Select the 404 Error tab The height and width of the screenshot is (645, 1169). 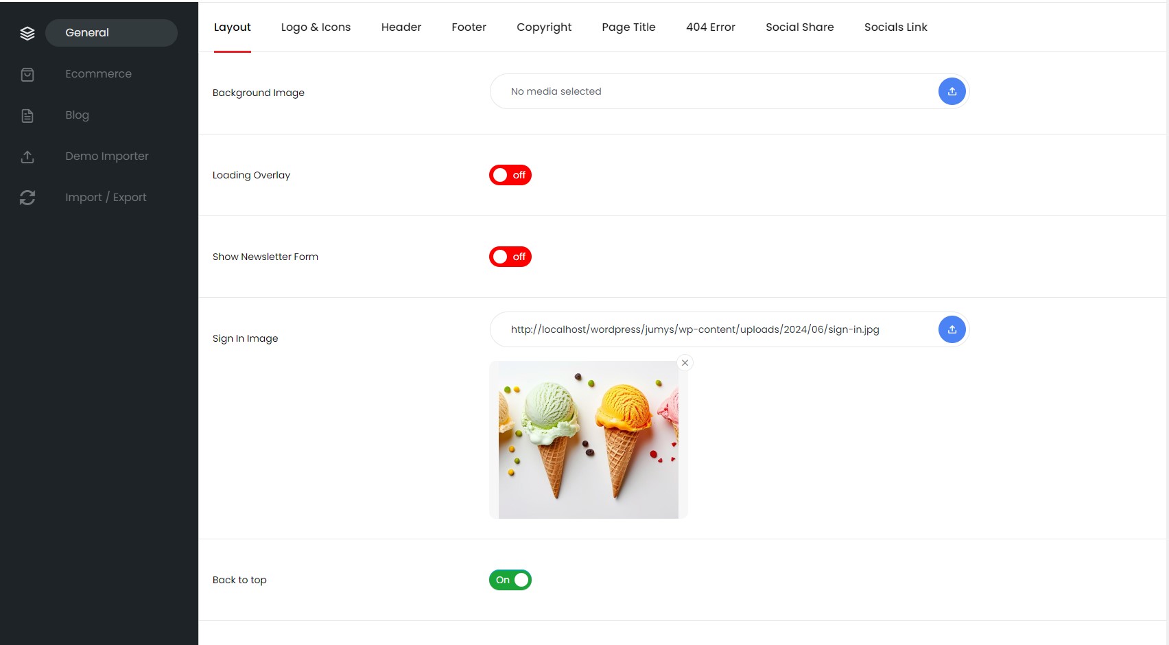coord(710,27)
